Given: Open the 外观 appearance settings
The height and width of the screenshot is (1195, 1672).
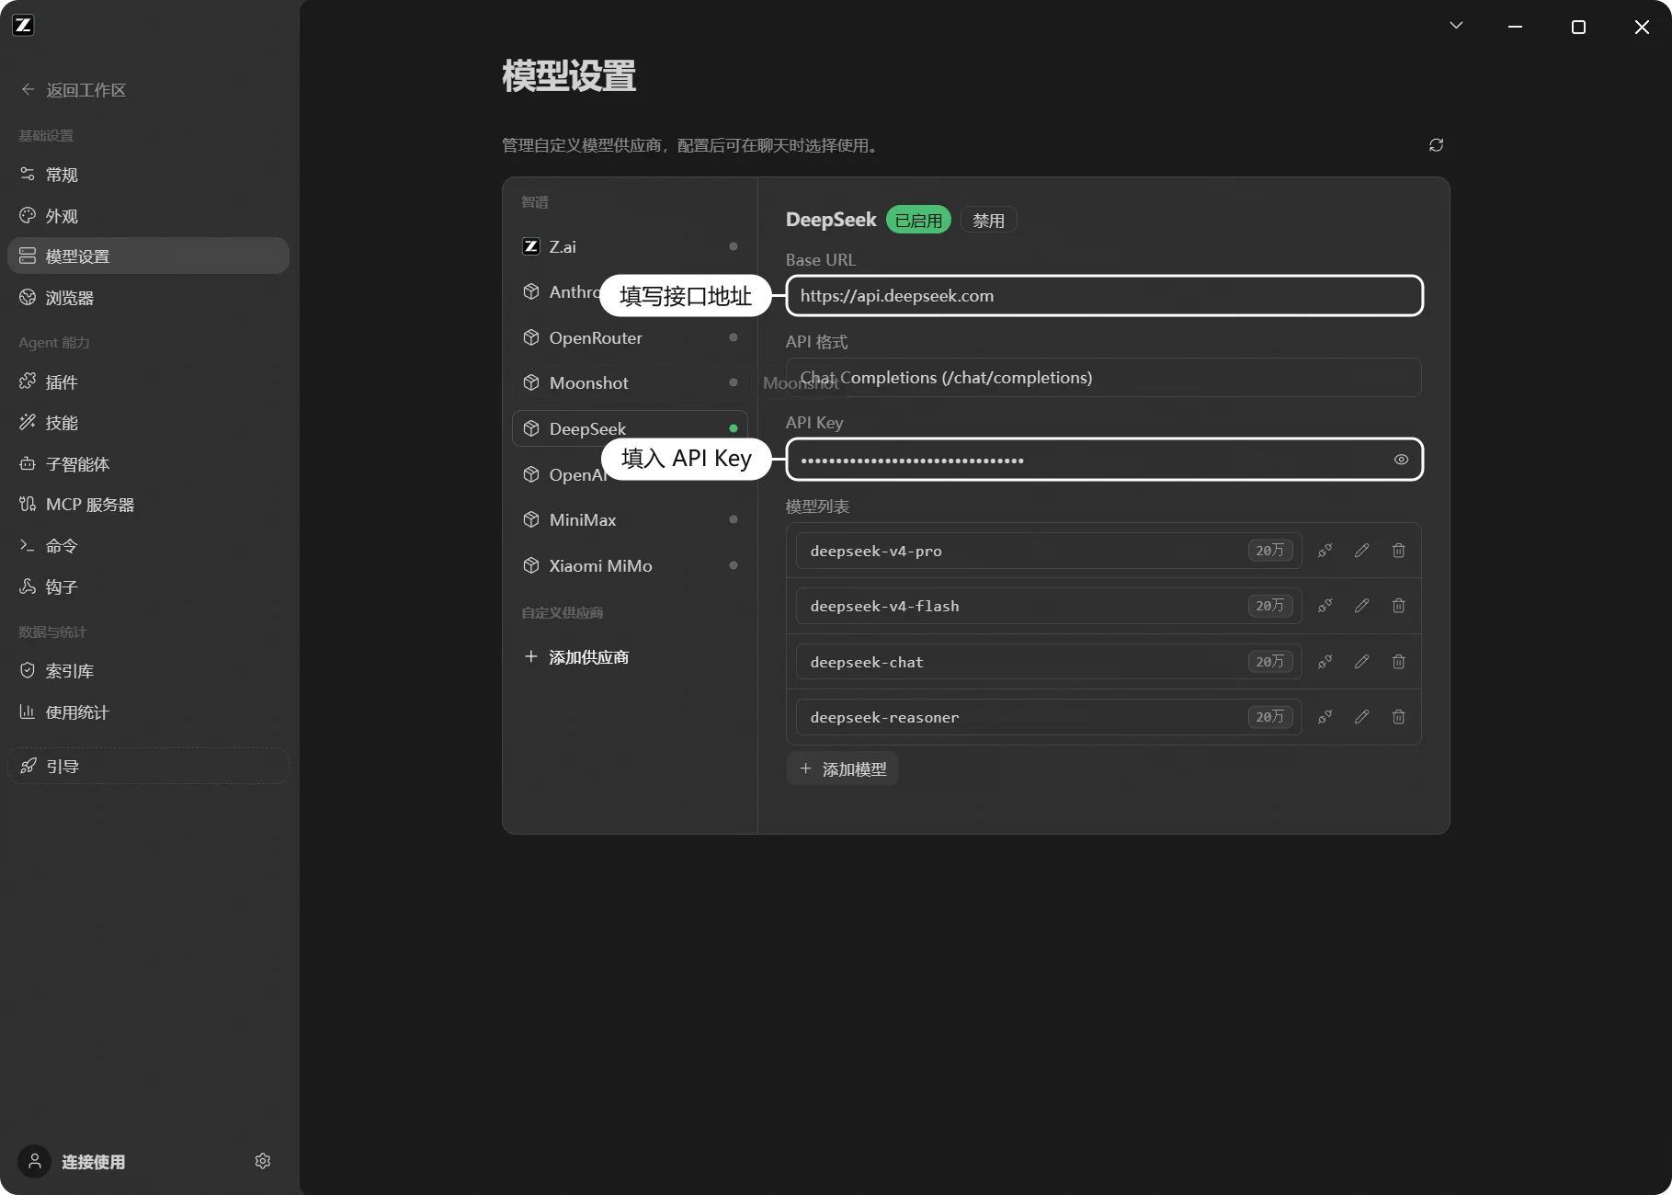Looking at the screenshot, I should coord(148,216).
